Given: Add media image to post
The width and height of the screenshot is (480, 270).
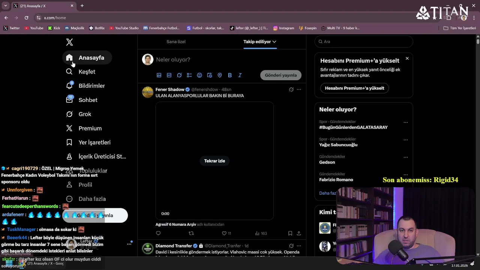Looking at the screenshot, I should [x=159, y=75].
